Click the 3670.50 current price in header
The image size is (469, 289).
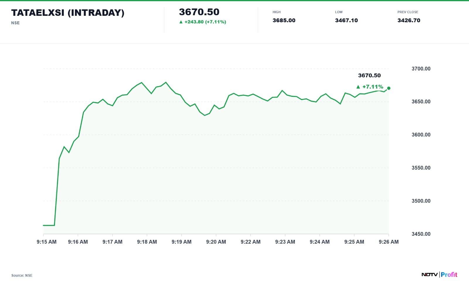[199, 12]
